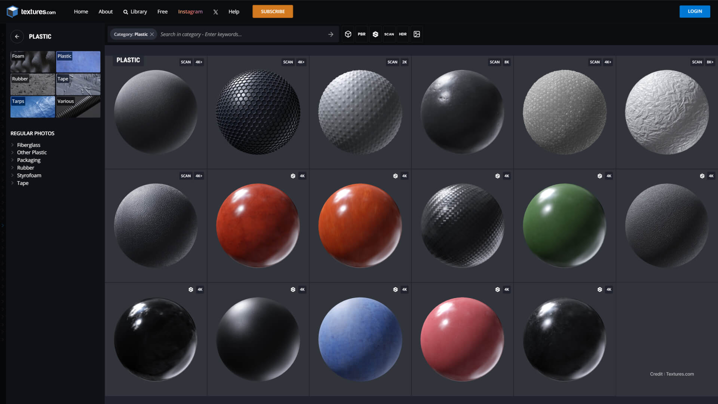This screenshot has height=404, width=718.
Task: Toggle the image photo filter icon
Action: (417, 34)
